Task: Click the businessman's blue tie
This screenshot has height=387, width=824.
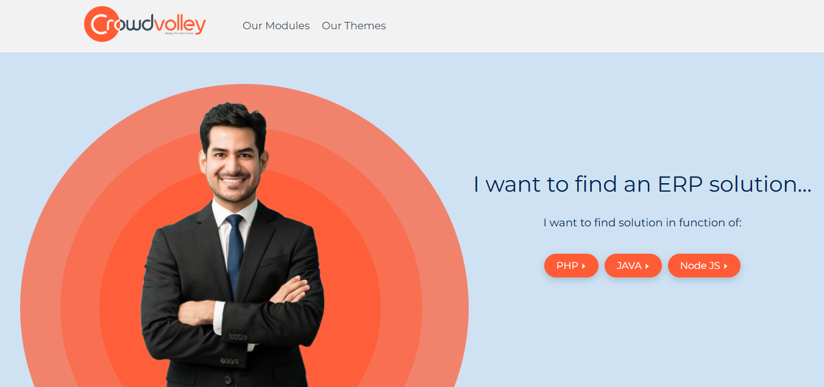Action: 235,253
